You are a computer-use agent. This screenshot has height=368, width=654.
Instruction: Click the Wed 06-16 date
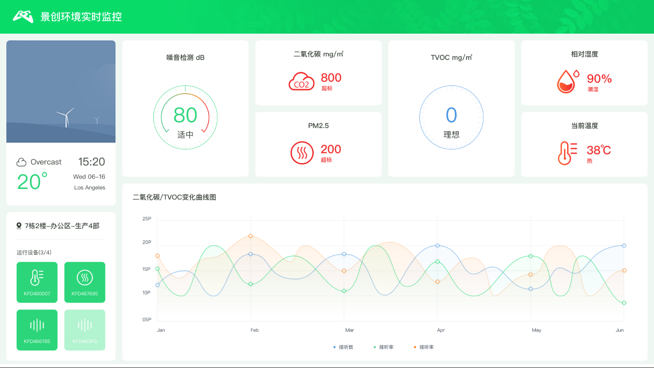(89, 177)
